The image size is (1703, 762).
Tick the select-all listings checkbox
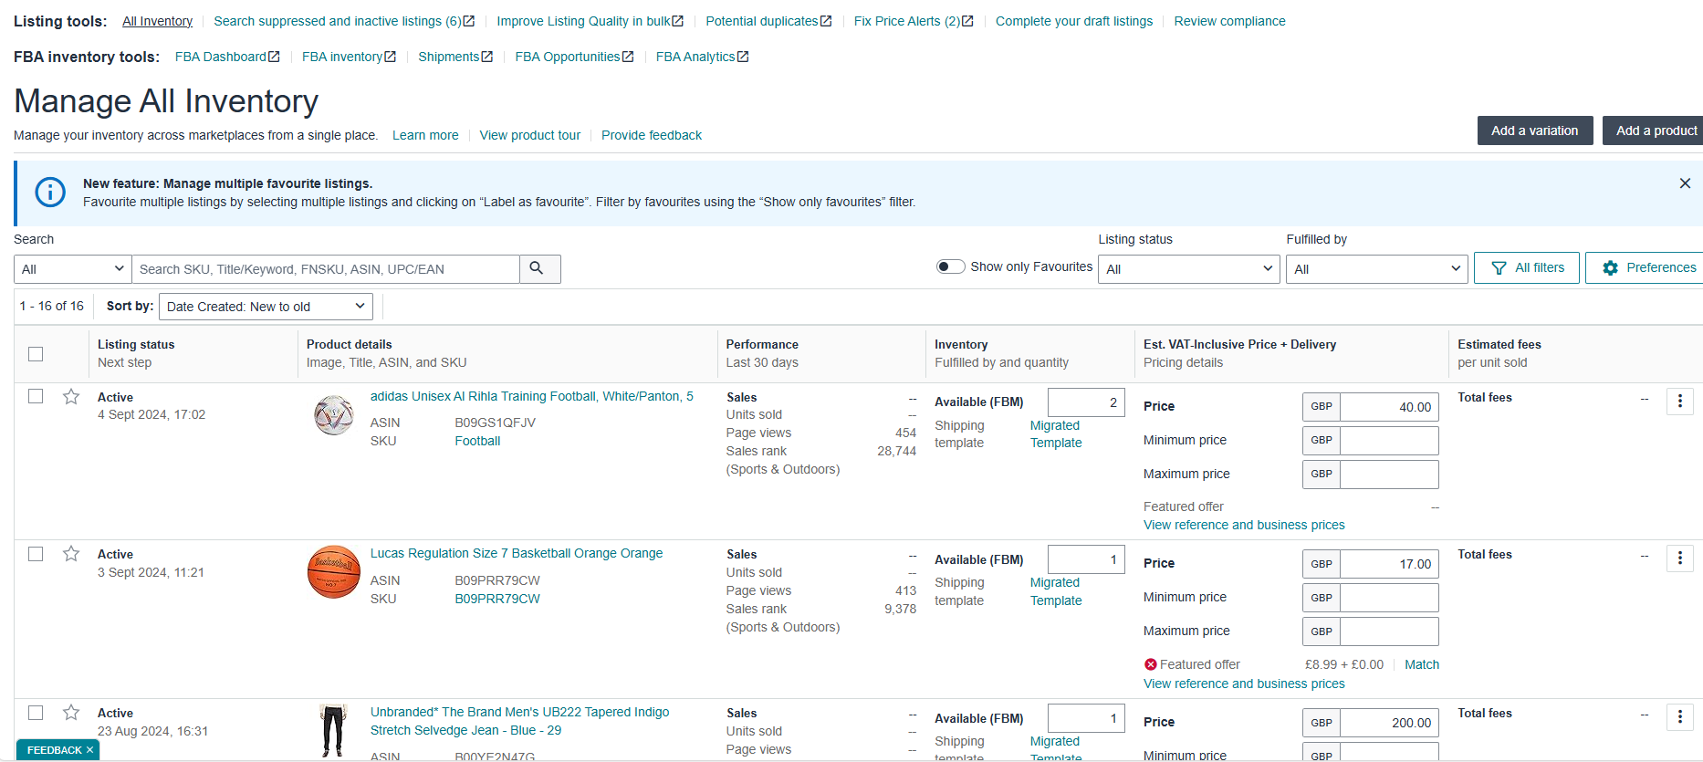(36, 354)
